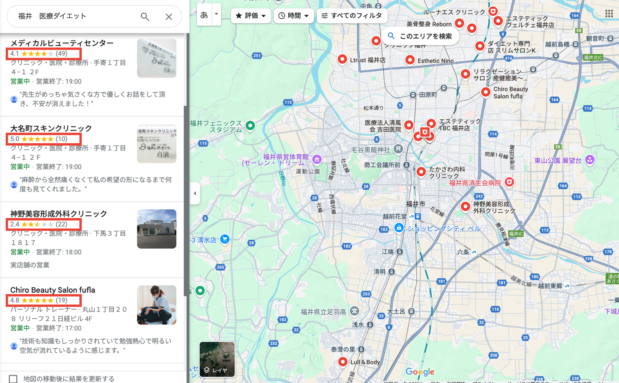Click 福井フェニックススタジアム green marker

[x=250, y=125]
